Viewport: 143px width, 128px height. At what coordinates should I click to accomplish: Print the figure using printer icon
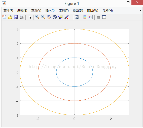click(x=22, y=17)
